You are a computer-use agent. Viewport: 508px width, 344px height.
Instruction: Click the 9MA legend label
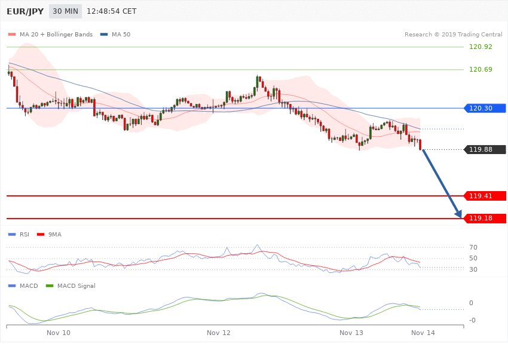coord(55,234)
